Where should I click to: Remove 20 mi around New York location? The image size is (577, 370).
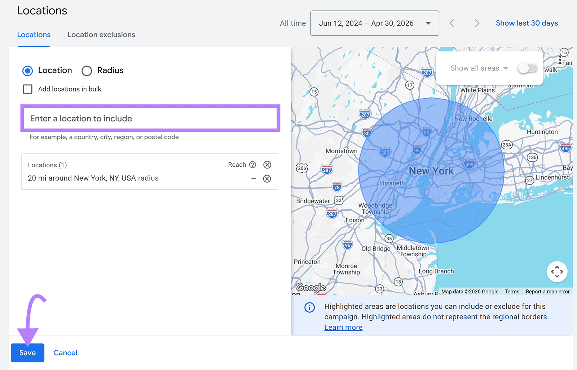point(267,179)
